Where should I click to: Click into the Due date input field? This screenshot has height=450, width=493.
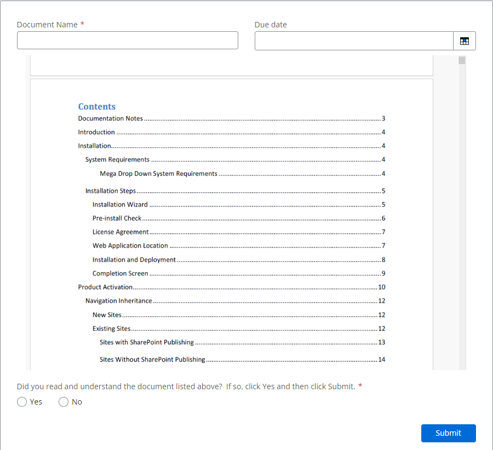(x=354, y=41)
